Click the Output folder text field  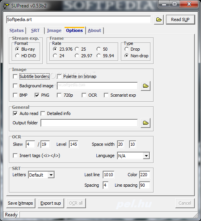click(89, 123)
